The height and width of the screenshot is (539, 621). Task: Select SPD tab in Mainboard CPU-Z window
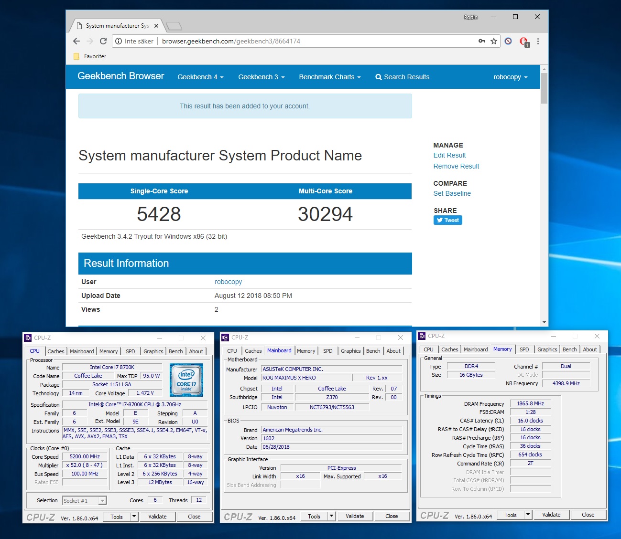(328, 351)
